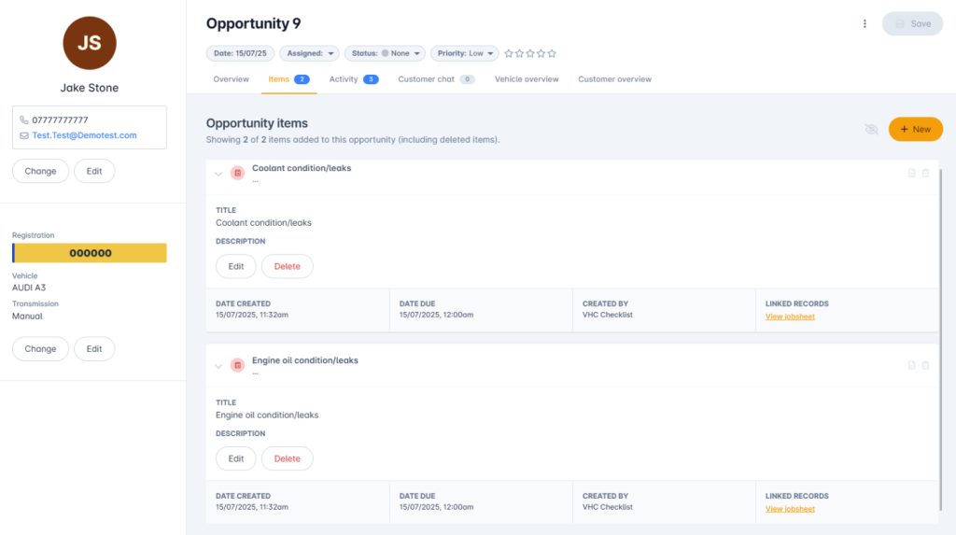Click the copy icon on the Engine oil item
The image size is (956, 535).
(x=911, y=365)
